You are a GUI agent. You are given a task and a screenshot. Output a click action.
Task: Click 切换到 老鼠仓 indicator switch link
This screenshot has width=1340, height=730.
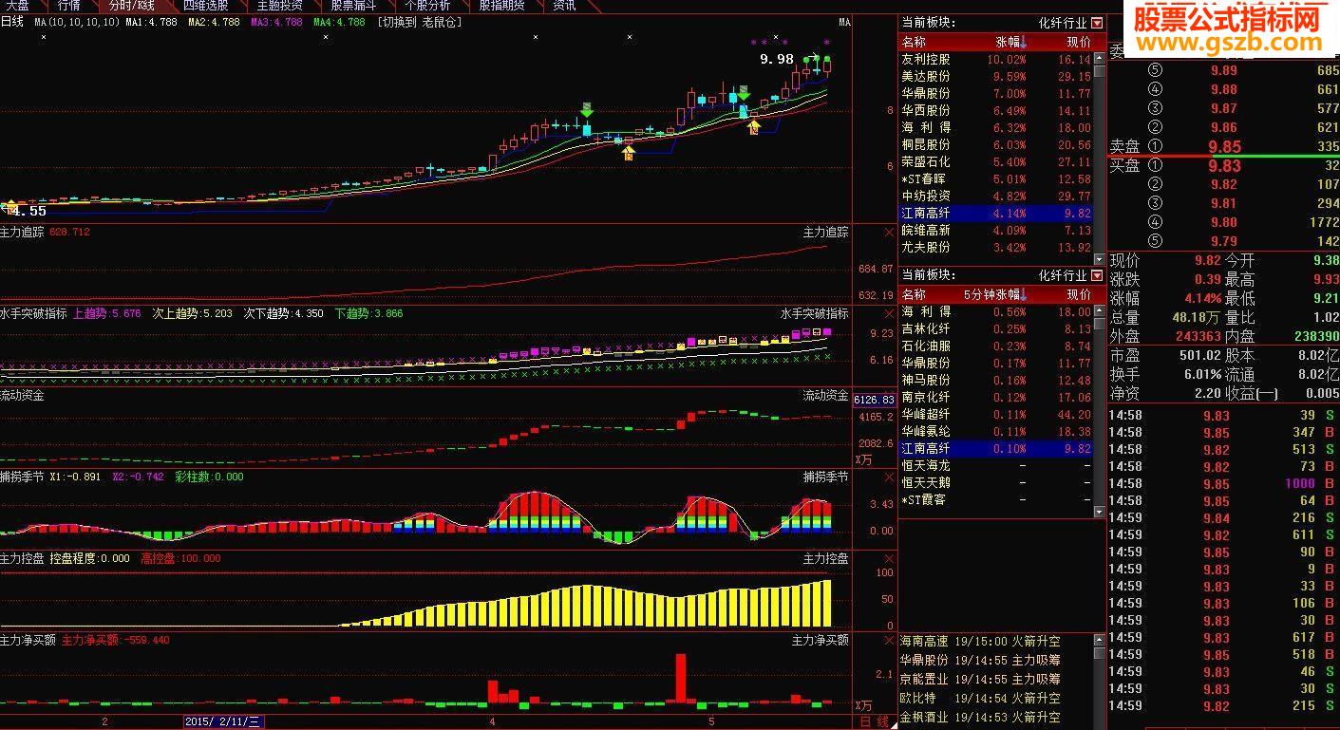pos(419,22)
